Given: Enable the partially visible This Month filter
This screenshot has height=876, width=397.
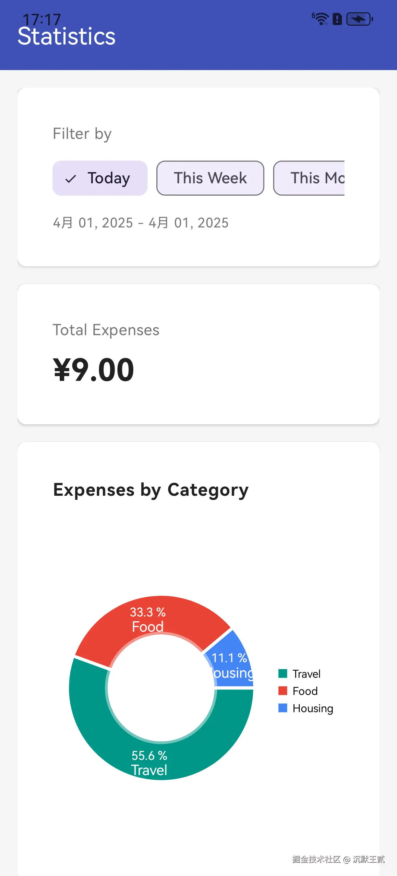Looking at the screenshot, I should click(309, 178).
